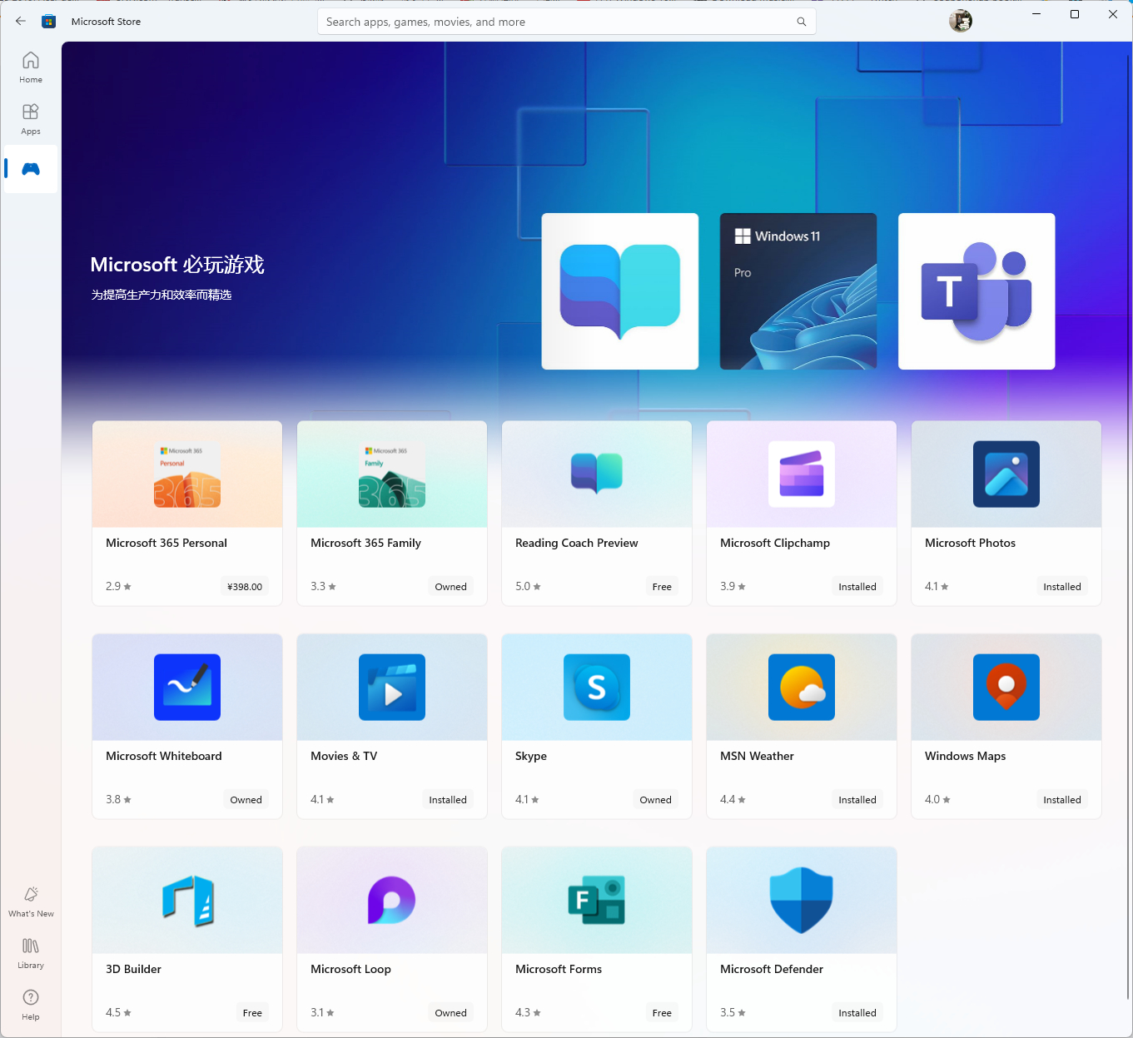Click the Microsoft 365 Personal app icon

[x=187, y=474]
